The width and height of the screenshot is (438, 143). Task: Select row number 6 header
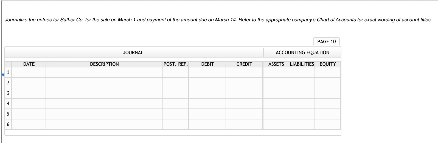[x=8, y=124]
